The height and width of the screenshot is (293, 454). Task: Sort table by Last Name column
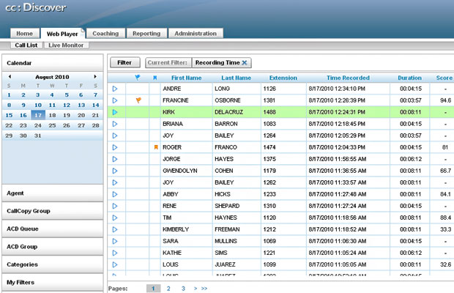(237, 78)
